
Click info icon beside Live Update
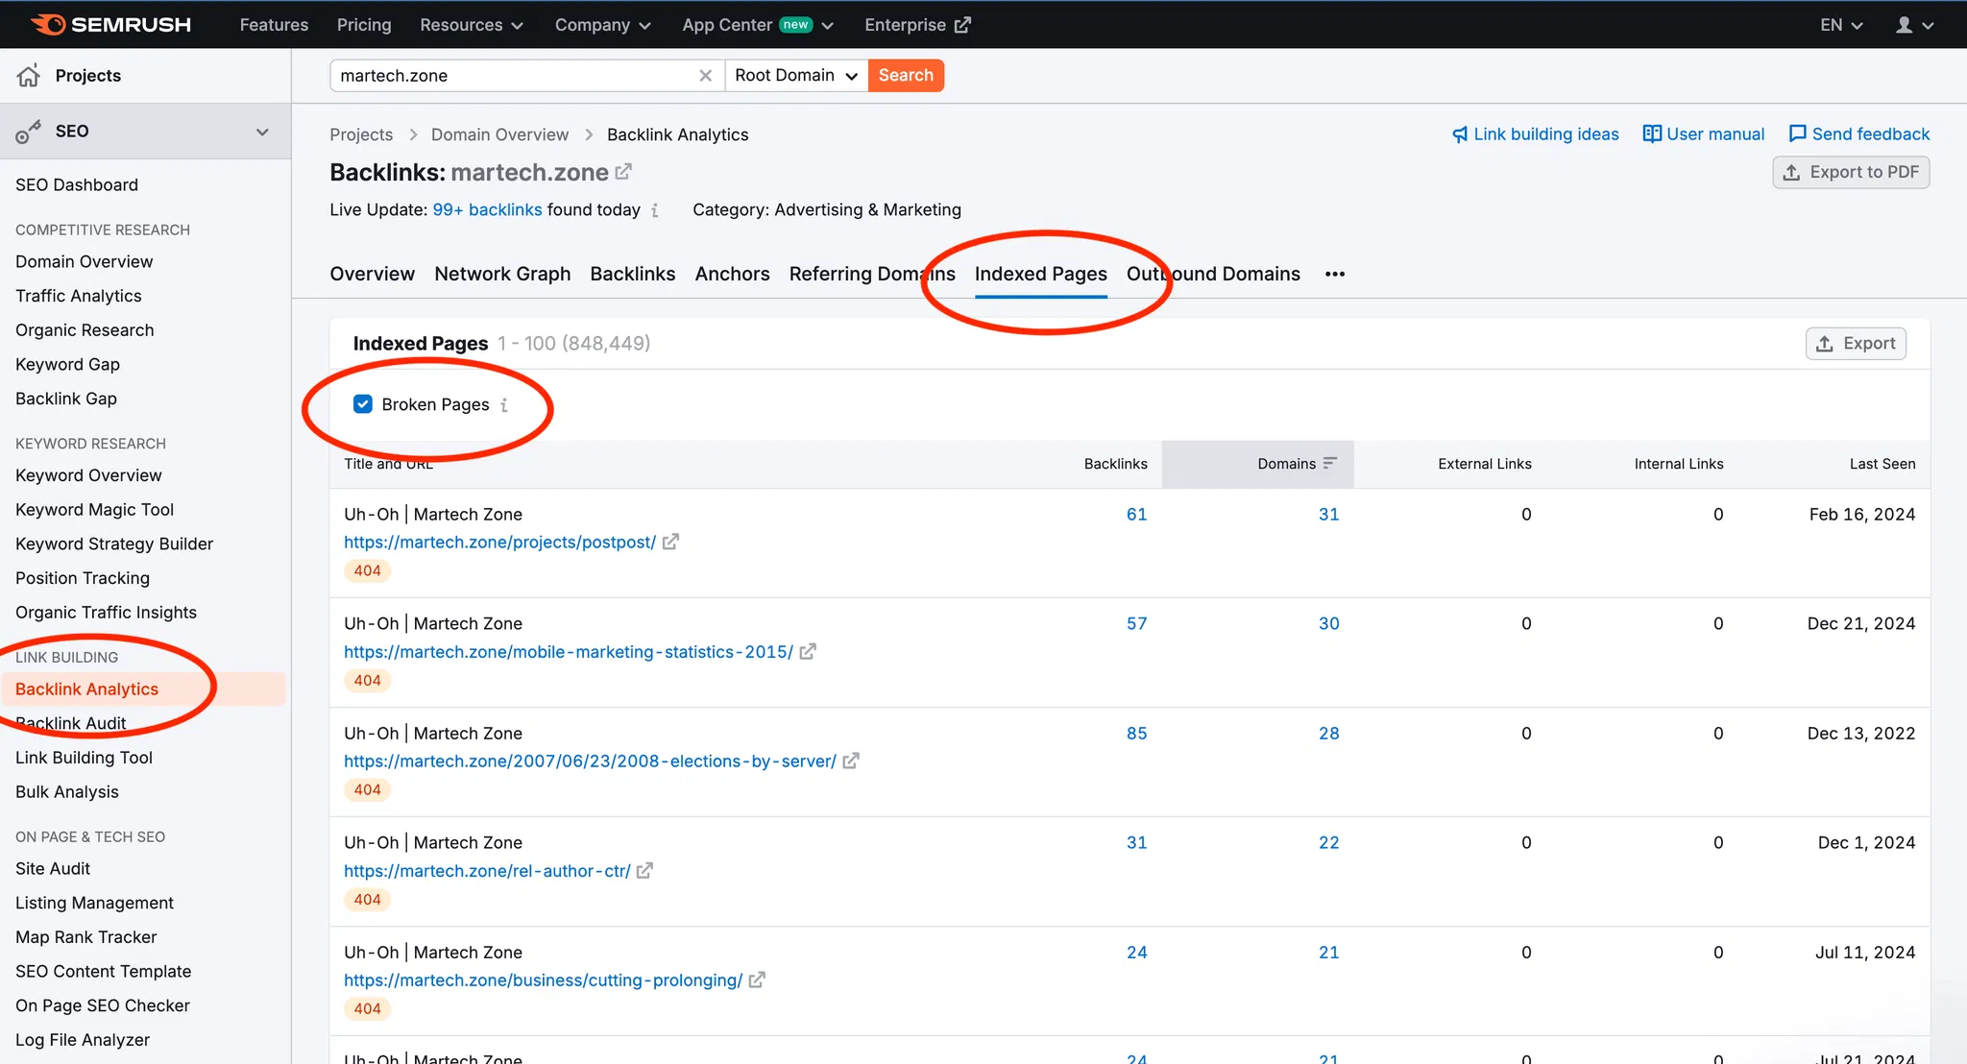[655, 210]
